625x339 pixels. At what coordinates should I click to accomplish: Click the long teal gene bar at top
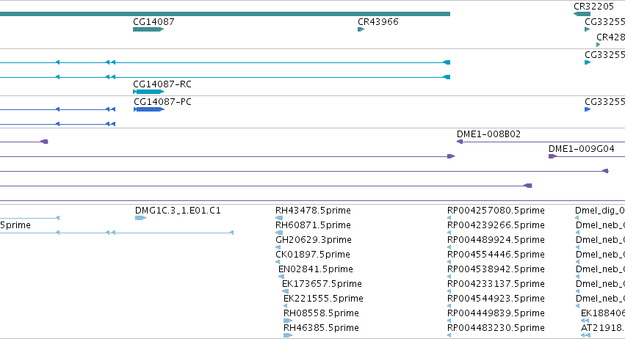(225, 14)
